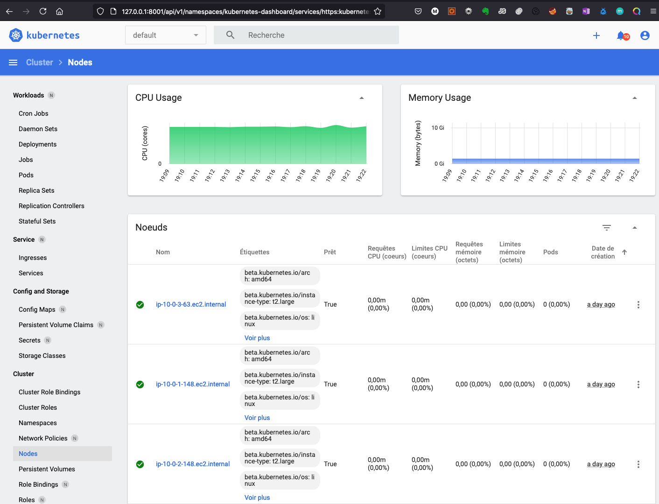Open the default namespace dropdown

pos(165,35)
